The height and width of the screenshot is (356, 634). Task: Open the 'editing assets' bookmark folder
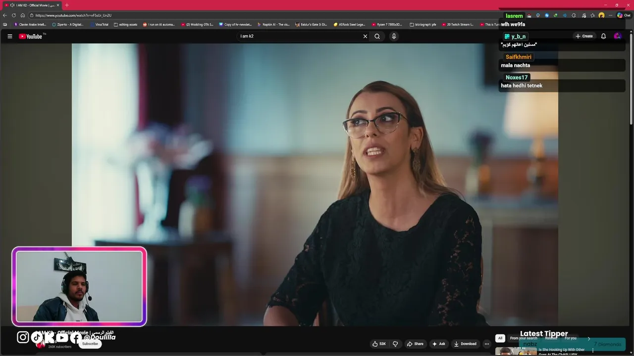point(126,24)
